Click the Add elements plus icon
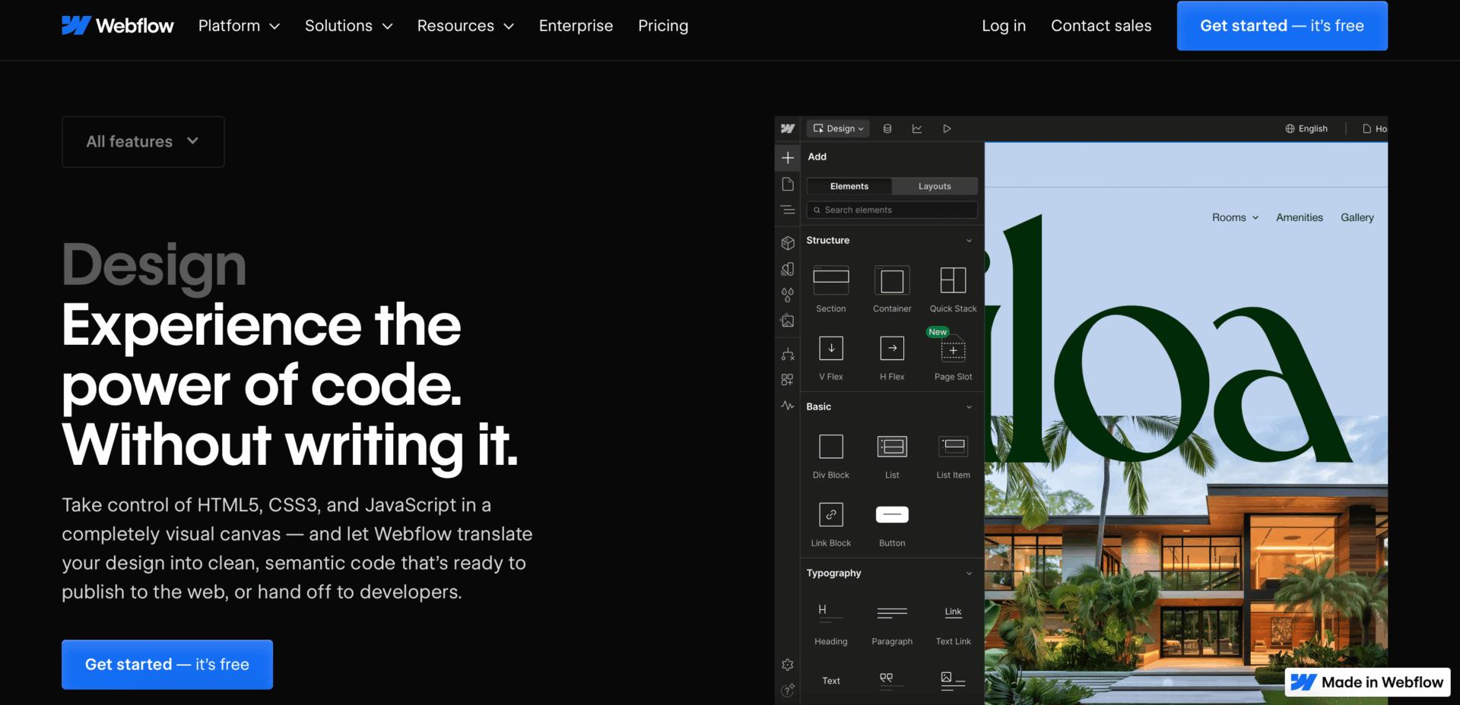This screenshot has width=1460, height=705. click(788, 157)
